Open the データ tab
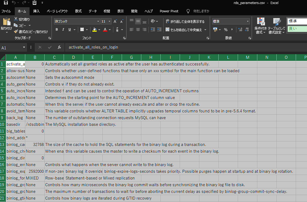This screenshot has height=202, width=307. point(93,11)
